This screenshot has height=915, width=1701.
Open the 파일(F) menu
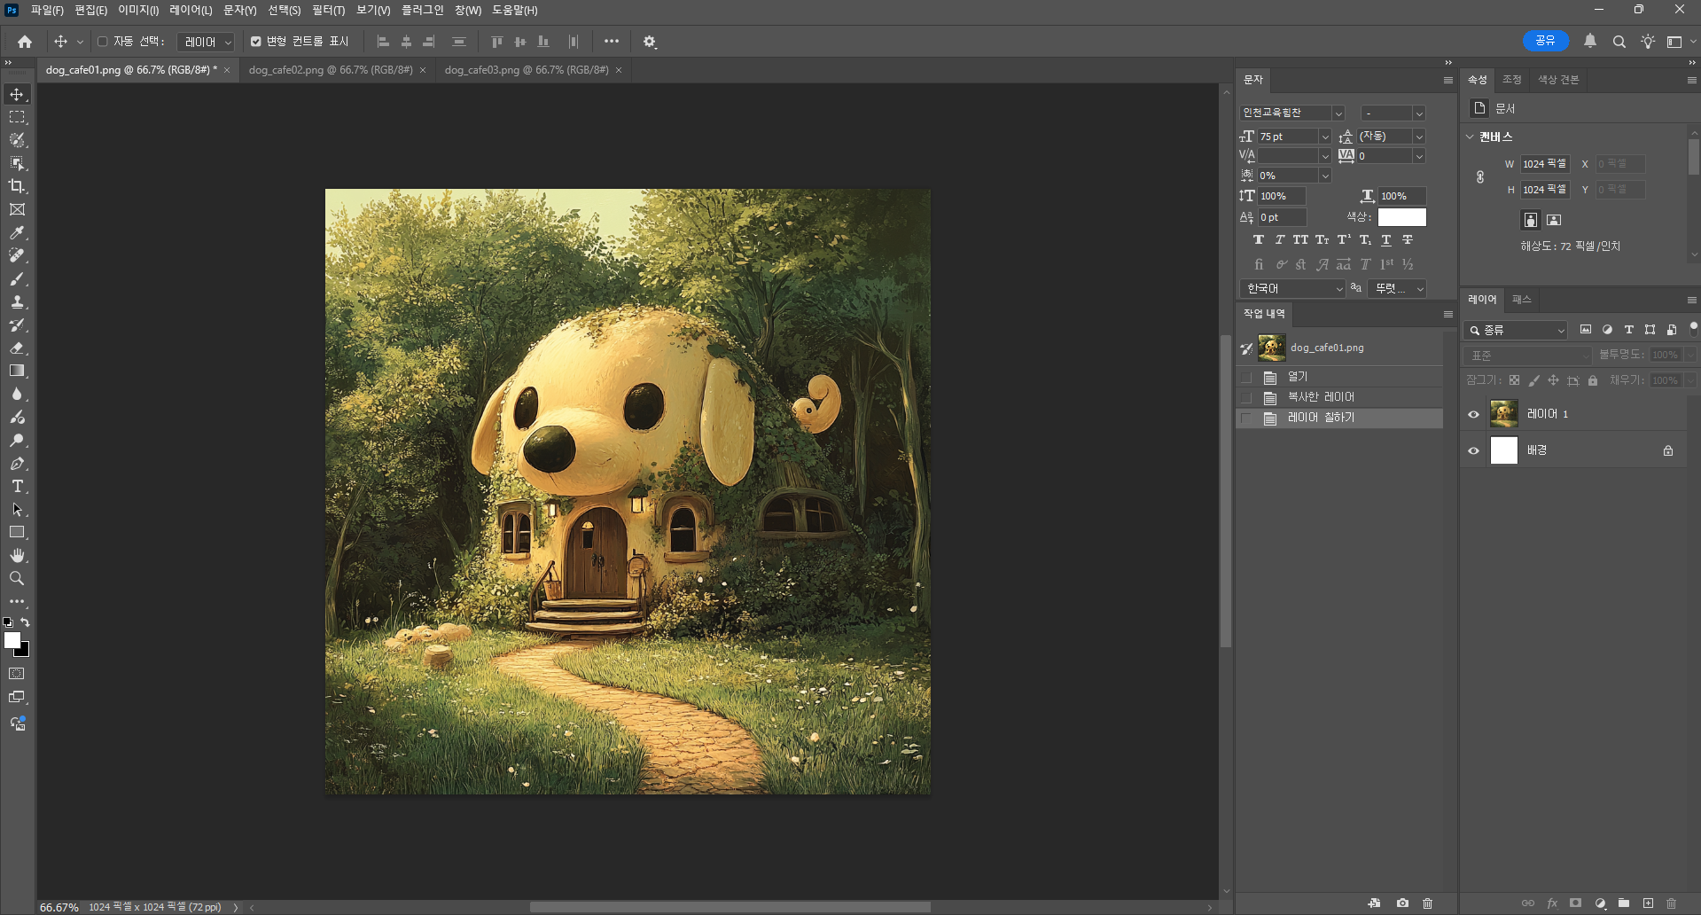47,10
